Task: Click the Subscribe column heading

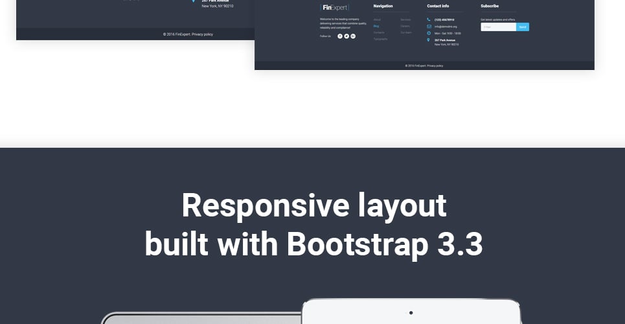Action: pos(490,6)
